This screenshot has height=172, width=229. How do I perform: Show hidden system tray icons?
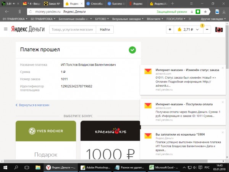[x=184, y=167]
